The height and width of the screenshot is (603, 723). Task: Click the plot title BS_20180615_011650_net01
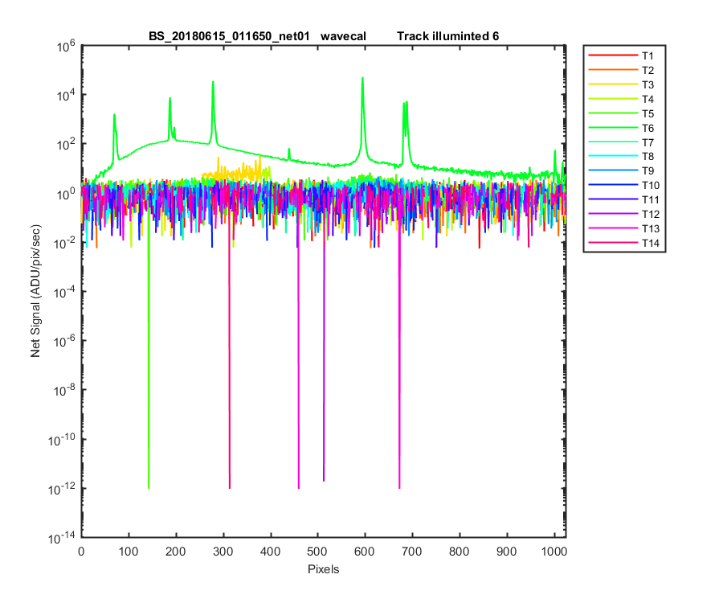229,36
